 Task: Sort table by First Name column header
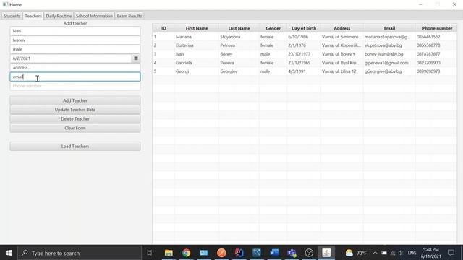(197, 28)
